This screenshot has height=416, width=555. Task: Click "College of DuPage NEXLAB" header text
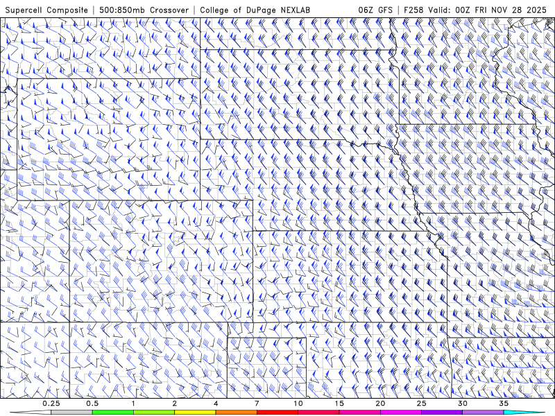pyautogui.click(x=255, y=10)
